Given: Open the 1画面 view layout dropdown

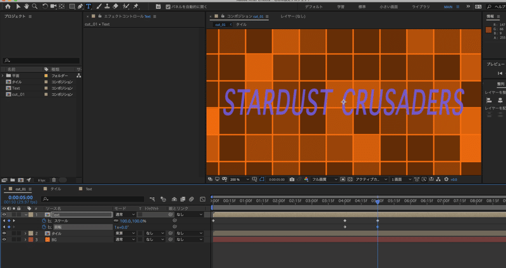Looking at the screenshot, I should pos(402,179).
